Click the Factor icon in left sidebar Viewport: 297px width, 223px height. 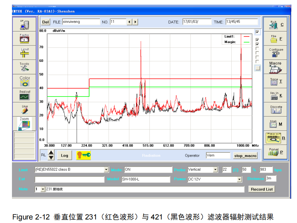click(24, 39)
